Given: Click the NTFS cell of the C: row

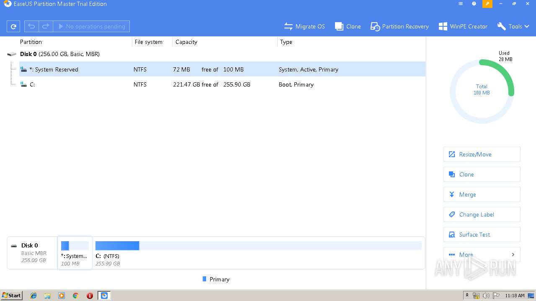Looking at the screenshot, I should click(140, 84).
